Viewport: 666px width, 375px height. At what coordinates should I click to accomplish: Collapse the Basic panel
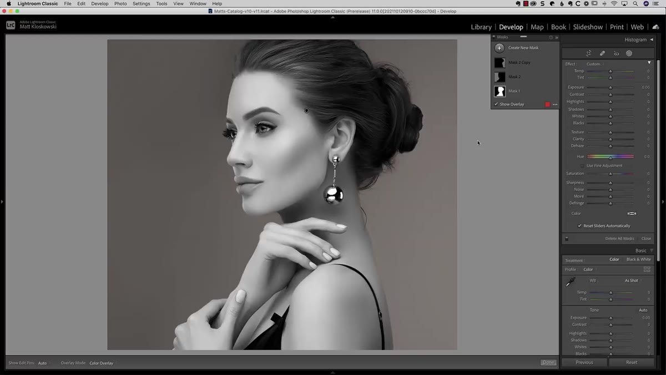(652, 251)
